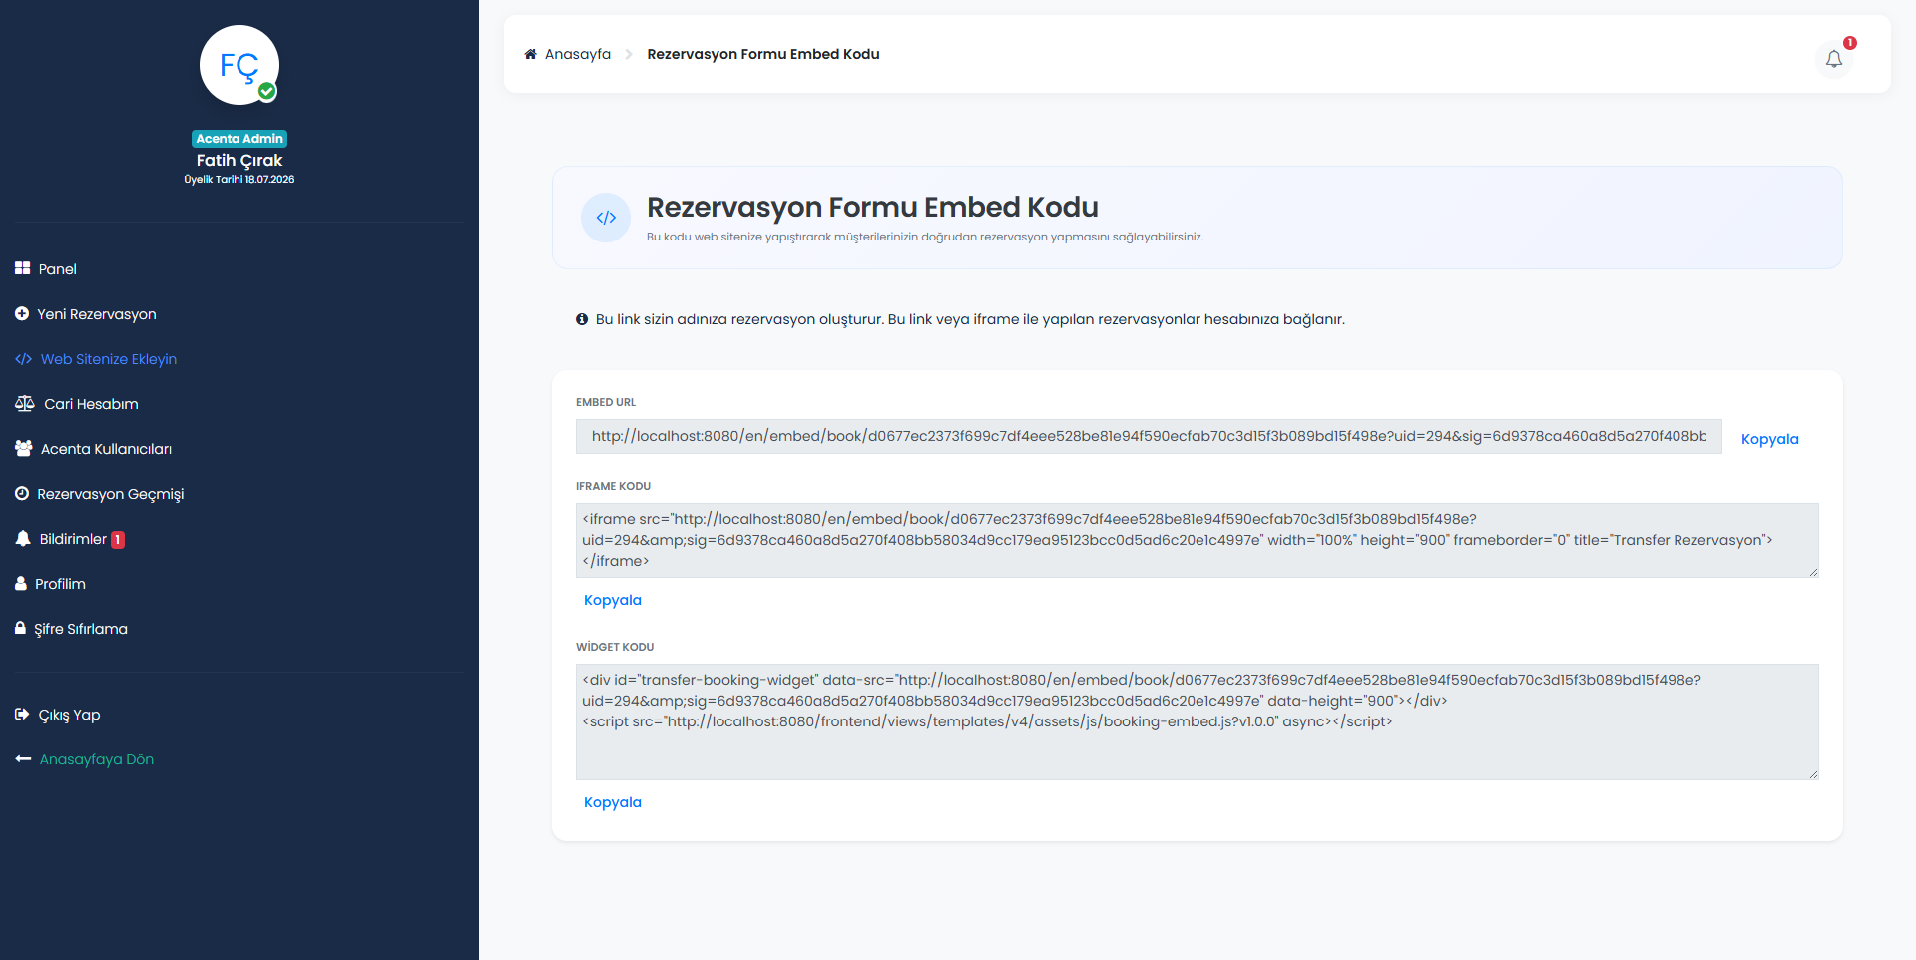
Task: Click Kopyala under Iframe Kodu
Action: pos(612,600)
